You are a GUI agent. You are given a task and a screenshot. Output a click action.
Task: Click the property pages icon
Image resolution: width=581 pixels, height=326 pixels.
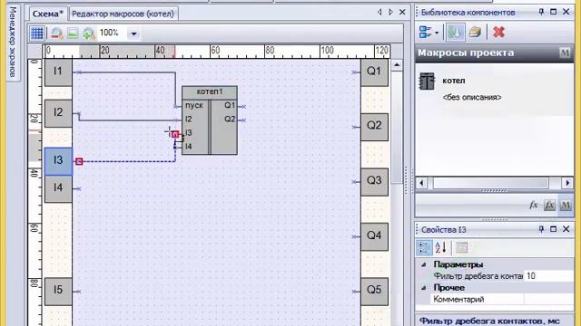pyautogui.click(x=462, y=247)
